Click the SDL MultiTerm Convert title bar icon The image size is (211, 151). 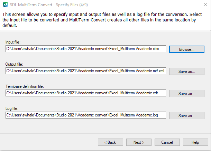(5, 4)
